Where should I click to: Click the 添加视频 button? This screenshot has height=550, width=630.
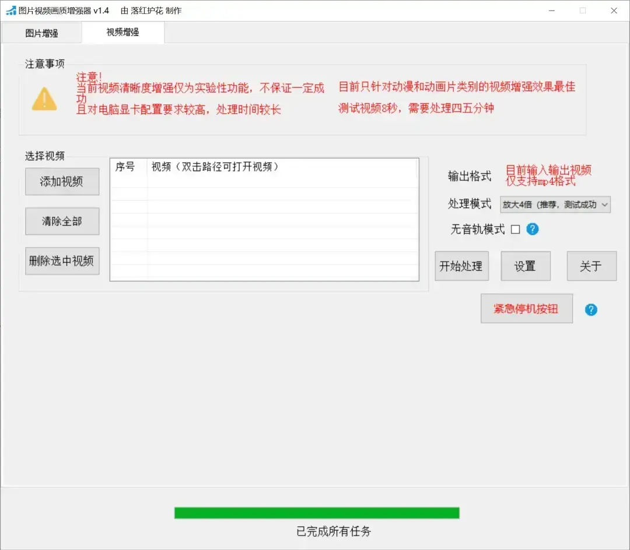[62, 181]
